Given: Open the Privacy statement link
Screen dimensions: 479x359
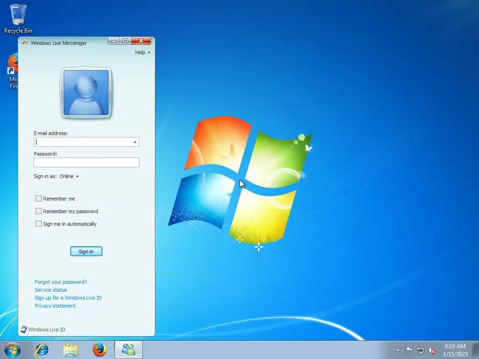Looking at the screenshot, I should tap(55, 306).
